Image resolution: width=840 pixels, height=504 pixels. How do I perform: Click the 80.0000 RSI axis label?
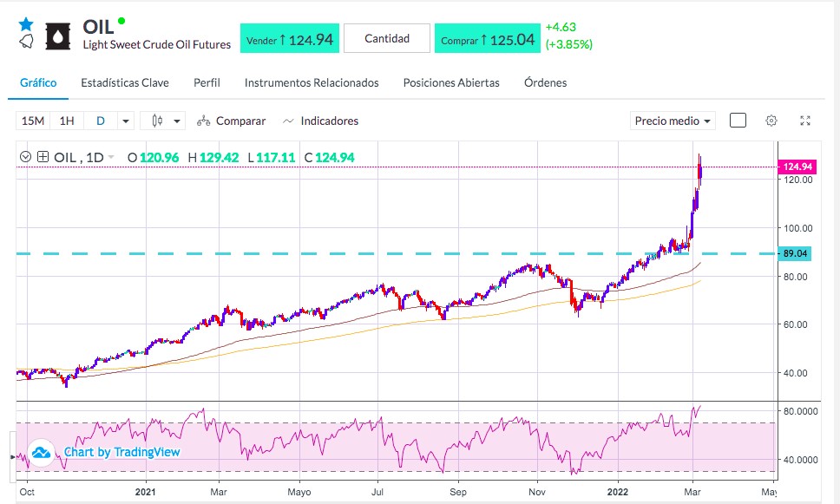(800, 411)
